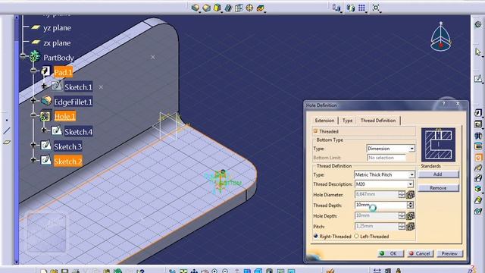Select the Thread Definition tab

pos(378,121)
